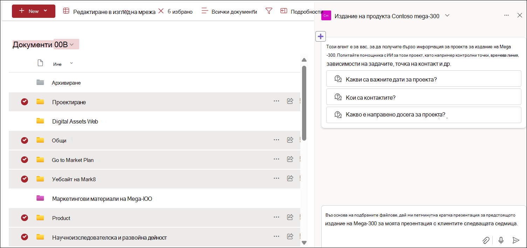Open Научноизследователска и развойна дейност folder
The width and height of the screenshot is (527, 248).
pyautogui.click(x=109, y=238)
